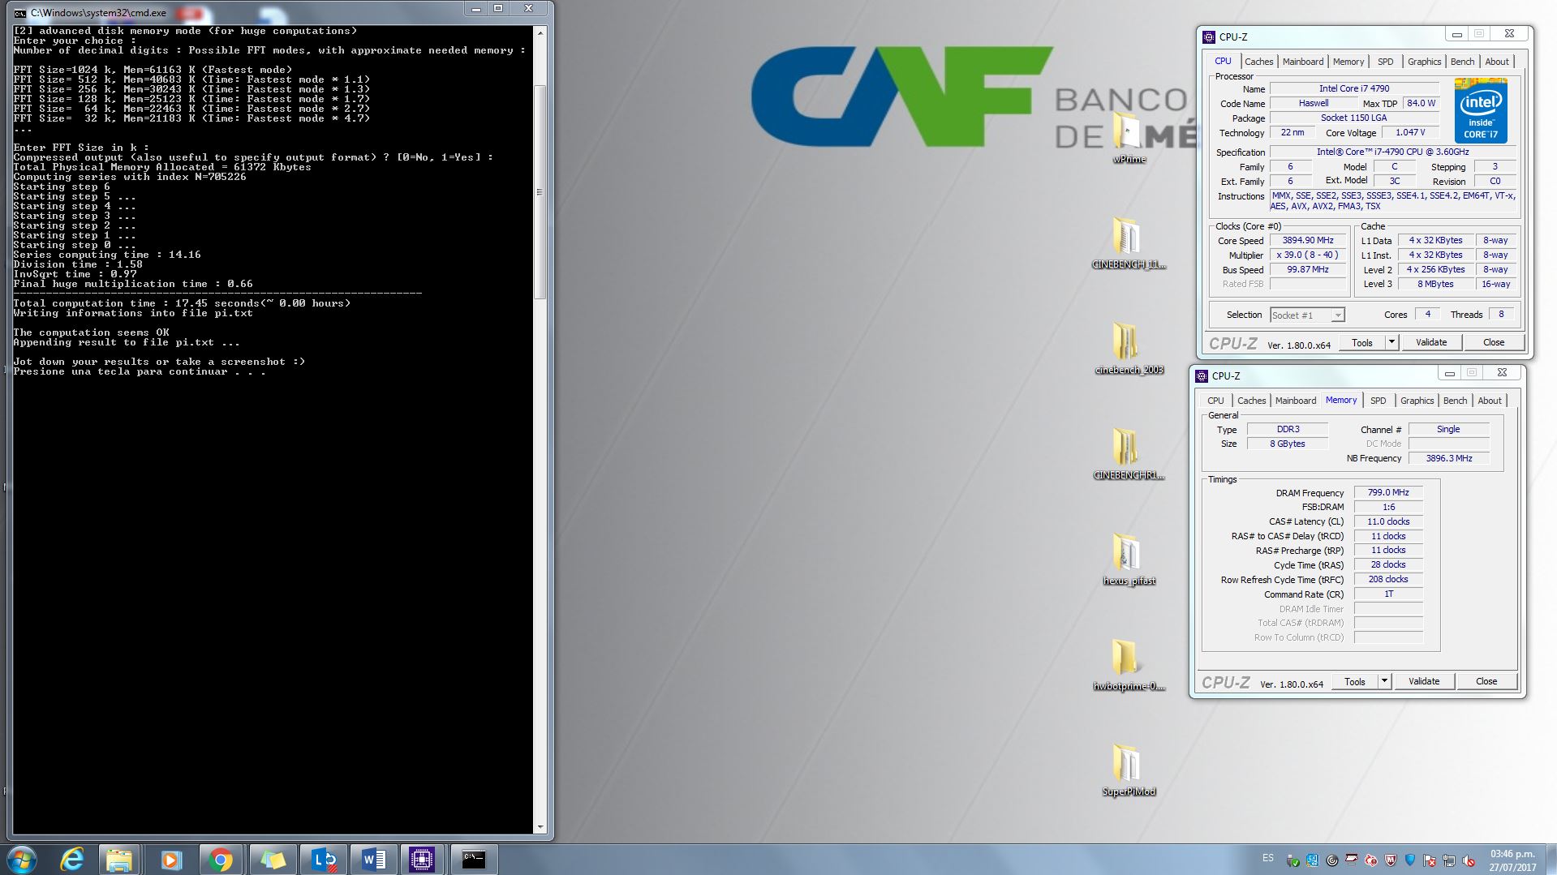Open About tab in upper CPU-Z window
1557x875 pixels.
1497,62
